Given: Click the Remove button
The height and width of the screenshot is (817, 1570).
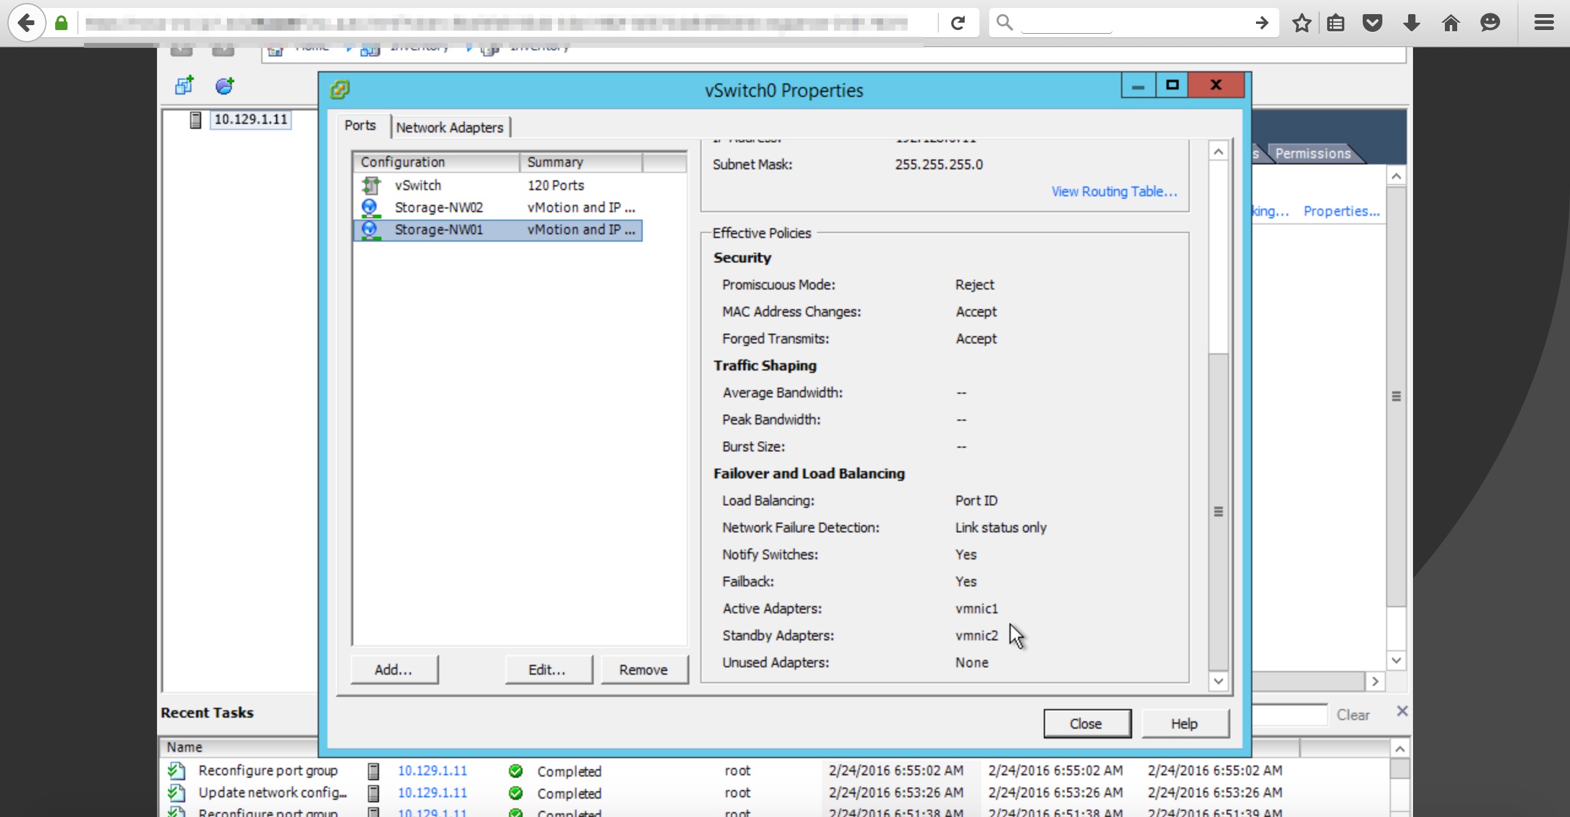Looking at the screenshot, I should 643,670.
